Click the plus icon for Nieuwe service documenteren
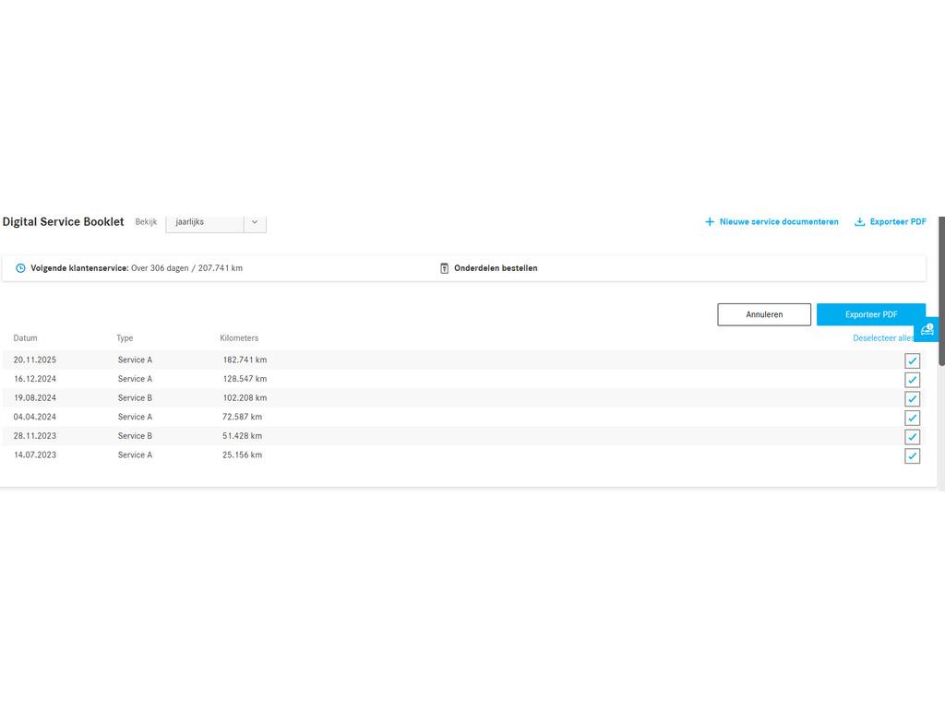This screenshot has height=708, width=945. pyautogui.click(x=710, y=222)
